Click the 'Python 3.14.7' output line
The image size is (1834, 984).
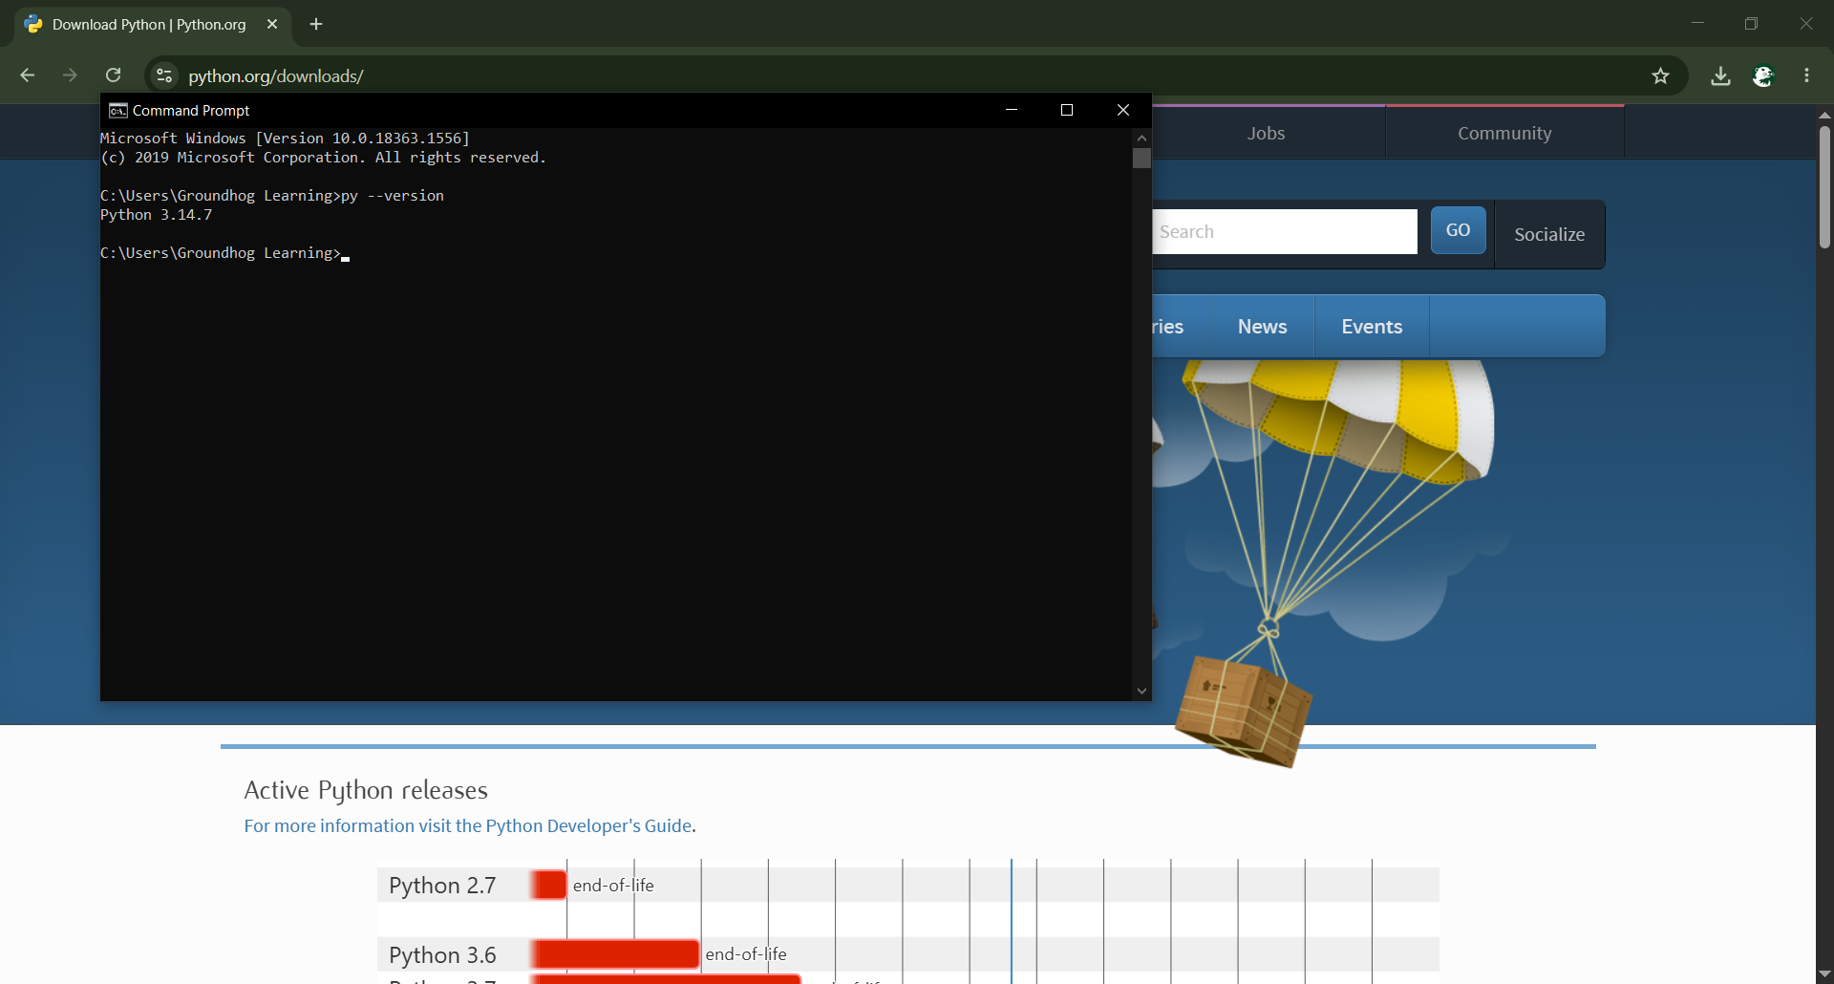(x=156, y=215)
